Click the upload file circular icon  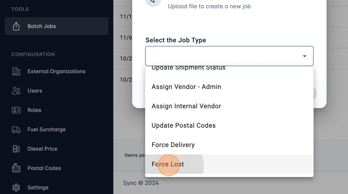pos(153,2)
